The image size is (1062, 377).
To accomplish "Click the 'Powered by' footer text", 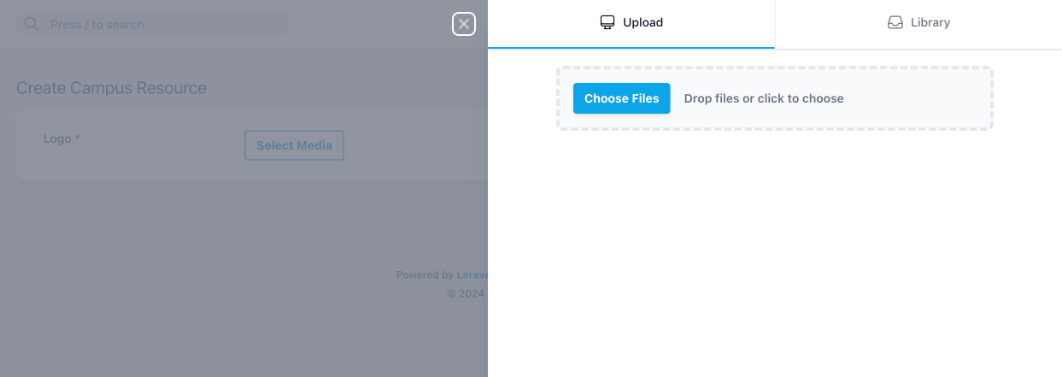I will click(x=425, y=275).
